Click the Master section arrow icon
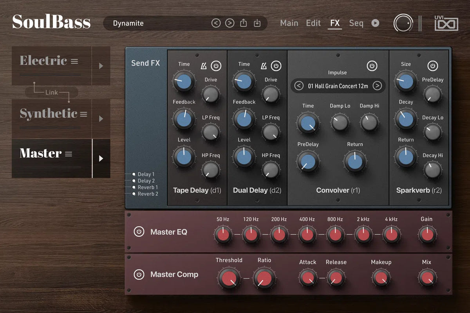 pos(101,158)
